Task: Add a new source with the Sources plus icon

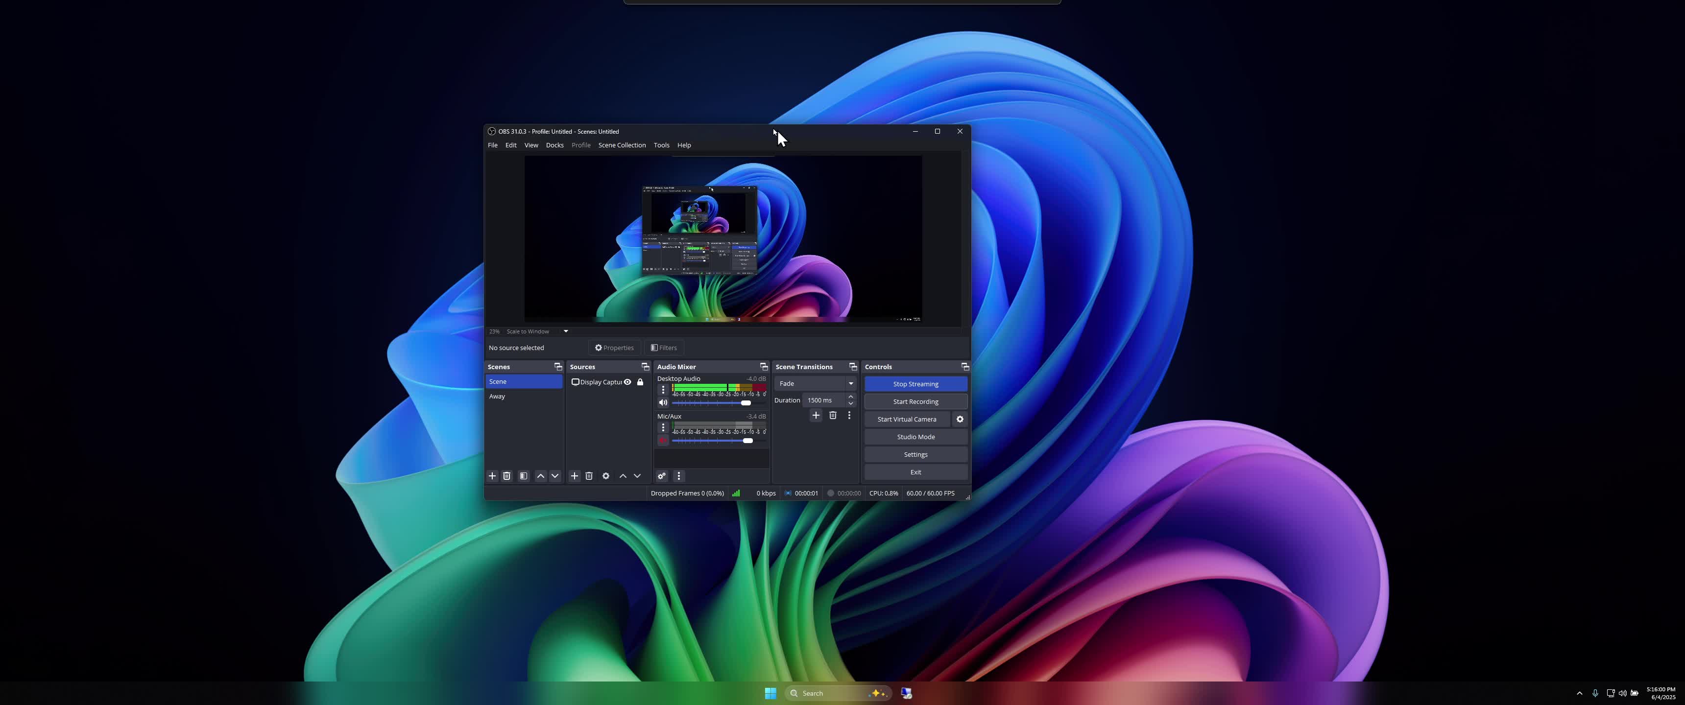Action: click(x=574, y=476)
